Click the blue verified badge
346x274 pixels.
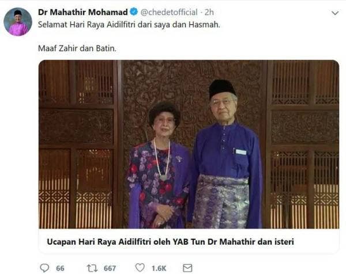tap(134, 12)
